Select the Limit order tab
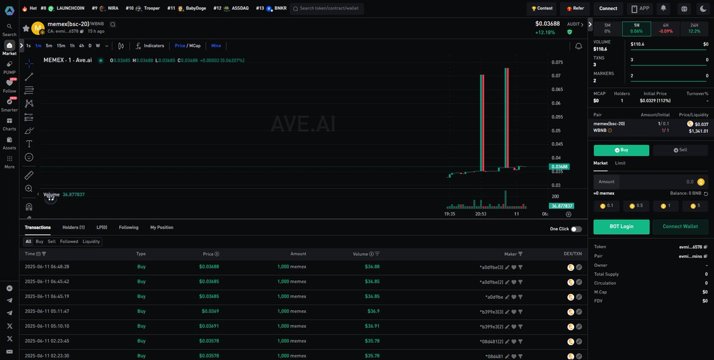 pyautogui.click(x=620, y=163)
